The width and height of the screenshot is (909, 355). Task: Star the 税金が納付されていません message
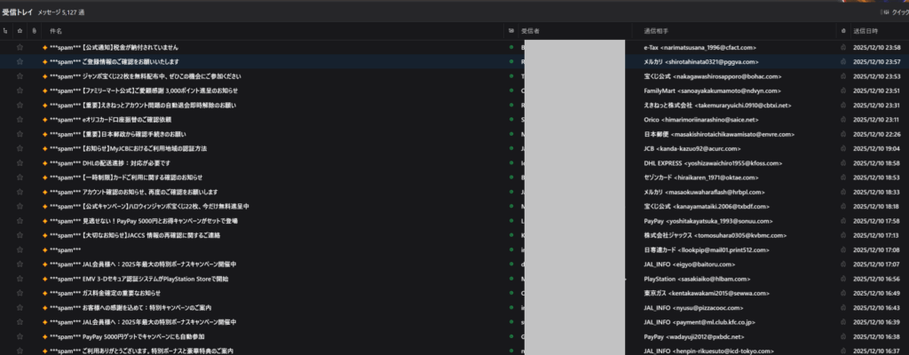[20, 47]
